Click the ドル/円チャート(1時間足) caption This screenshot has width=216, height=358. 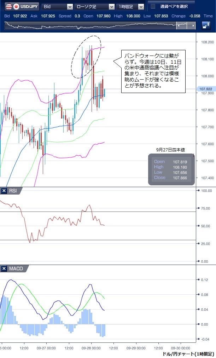[x=188, y=354]
